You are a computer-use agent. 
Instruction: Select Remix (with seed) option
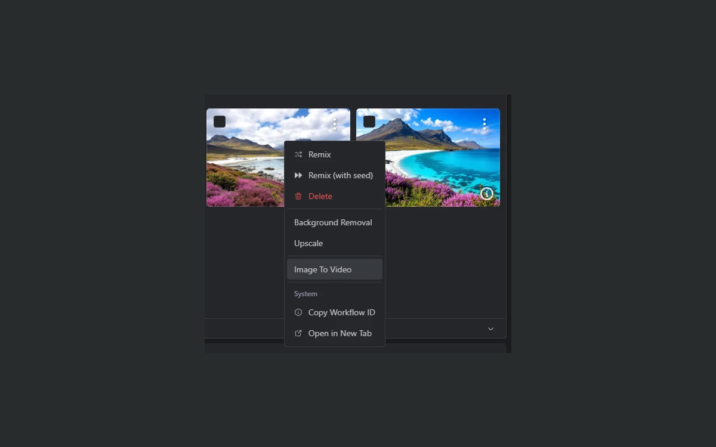click(335, 175)
